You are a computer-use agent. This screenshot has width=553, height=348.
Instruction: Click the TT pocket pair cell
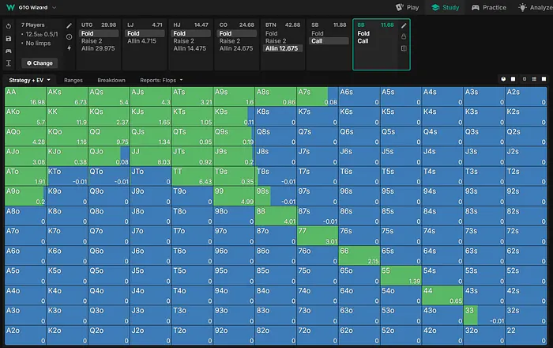click(x=192, y=176)
